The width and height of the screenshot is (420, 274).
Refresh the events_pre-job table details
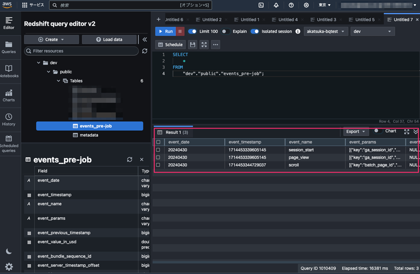(x=130, y=160)
